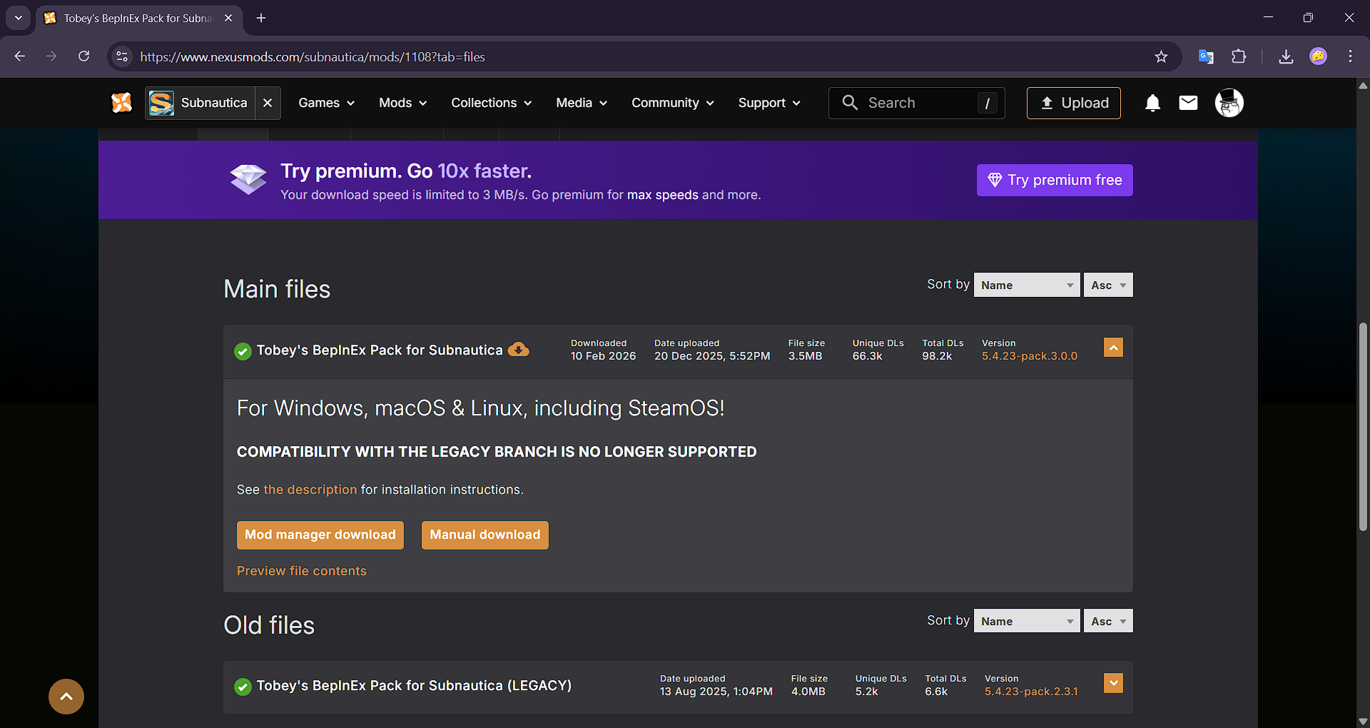Close the Tobey's BepInEx Pack tab

228,18
